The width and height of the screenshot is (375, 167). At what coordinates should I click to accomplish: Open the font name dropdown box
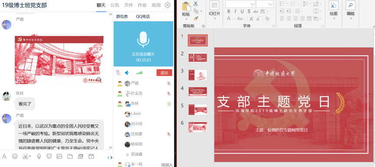click(x=240, y=4)
